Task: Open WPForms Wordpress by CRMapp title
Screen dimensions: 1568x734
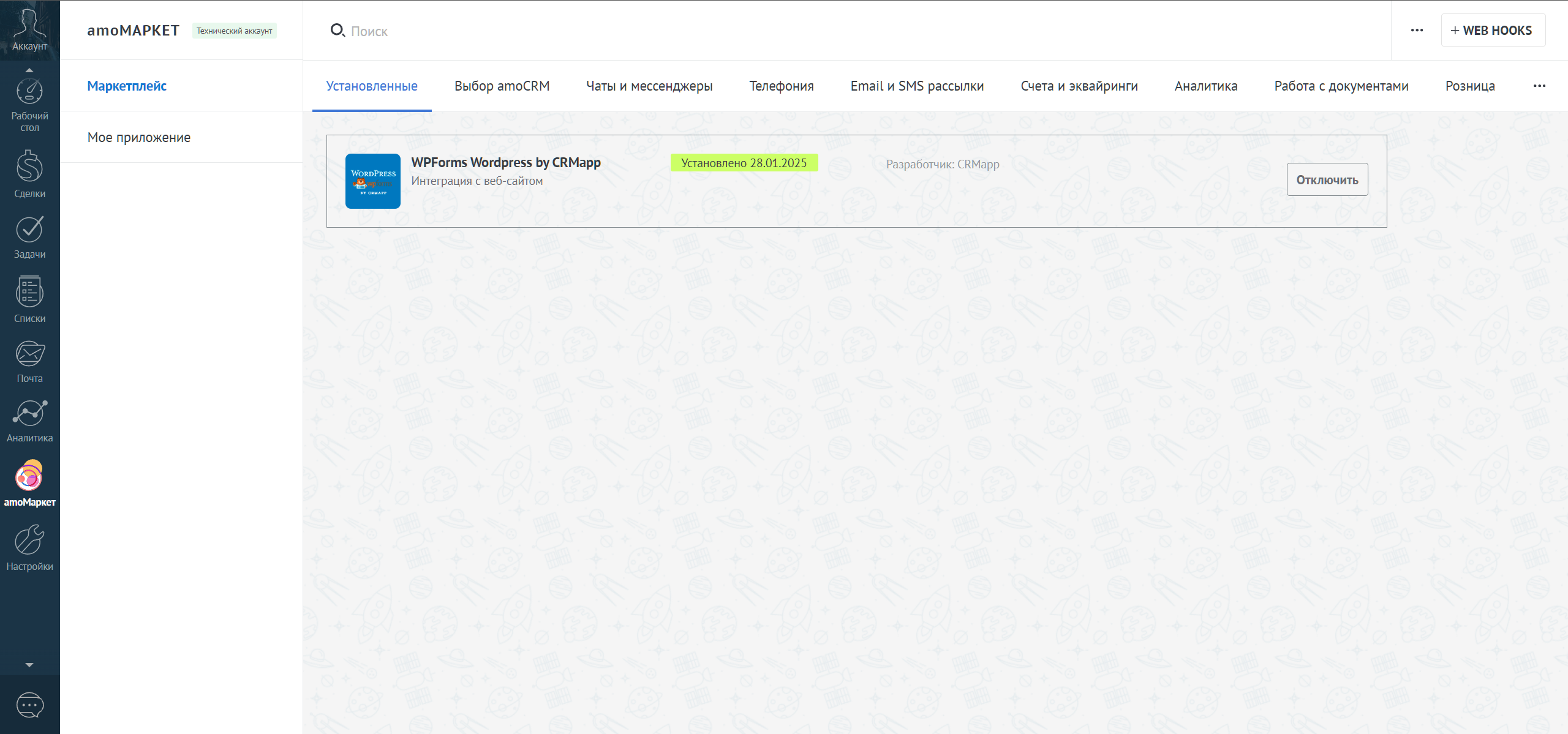Action: click(x=506, y=162)
